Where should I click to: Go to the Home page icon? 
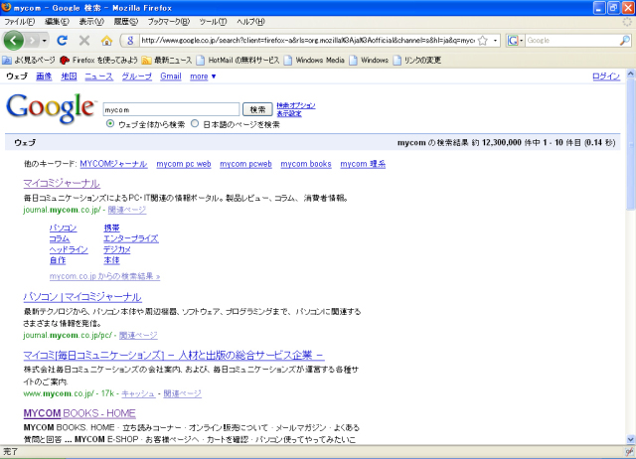(106, 40)
